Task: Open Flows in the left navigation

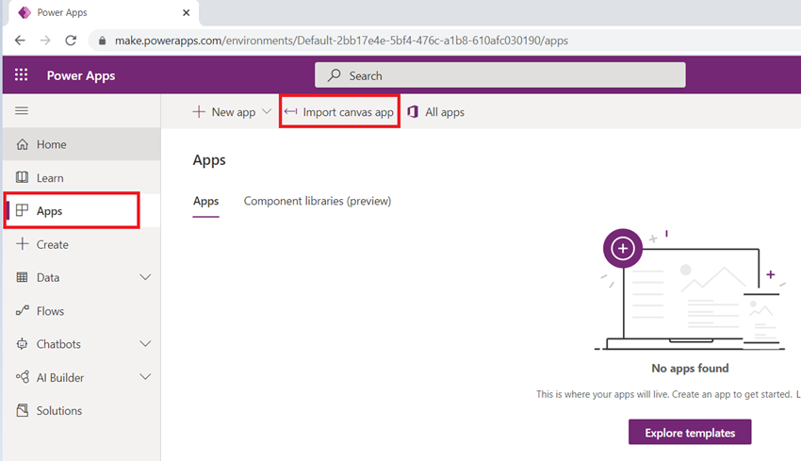Action: click(x=82, y=311)
